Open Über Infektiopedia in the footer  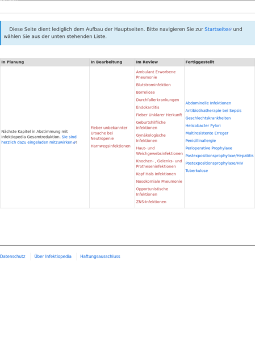[x=53, y=257]
